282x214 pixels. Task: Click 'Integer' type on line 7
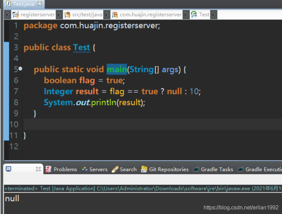point(58,91)
